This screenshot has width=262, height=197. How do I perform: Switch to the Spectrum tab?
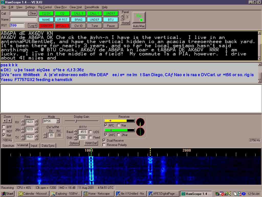[8, 146]
